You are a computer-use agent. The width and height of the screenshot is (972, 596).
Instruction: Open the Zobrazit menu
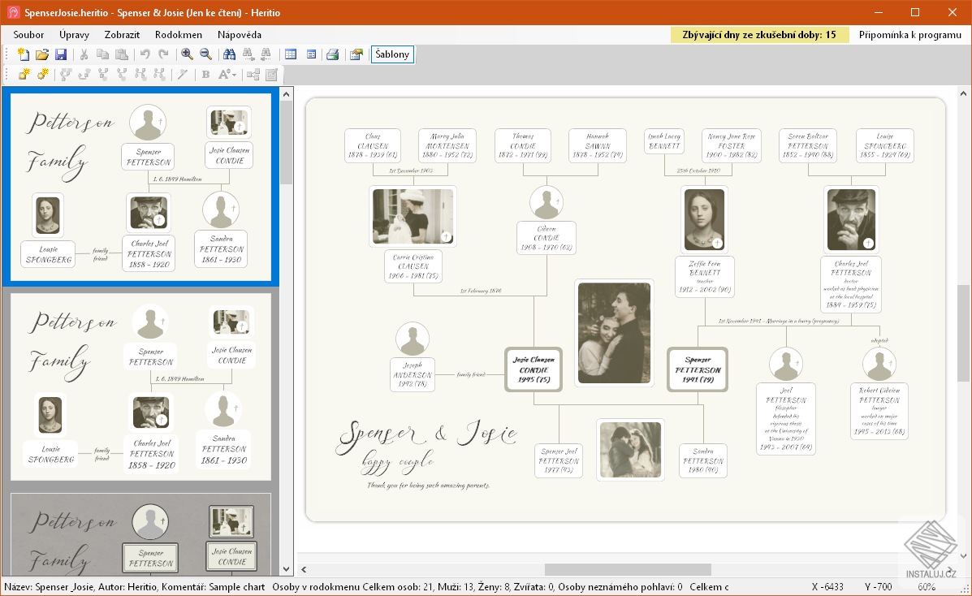click(122, 35)
